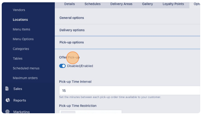Screen dimensions: 201x115
Task: Open the Delivery Areas tab
Action: click(121, 4)
